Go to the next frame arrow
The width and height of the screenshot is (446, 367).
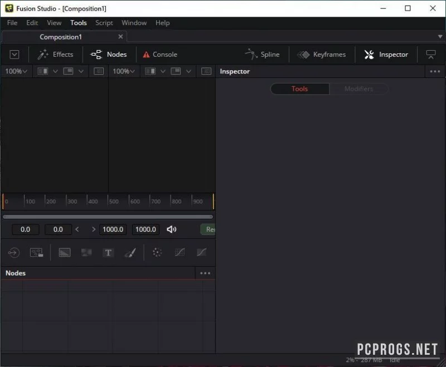pyautogui.click(x=93, y=229)
